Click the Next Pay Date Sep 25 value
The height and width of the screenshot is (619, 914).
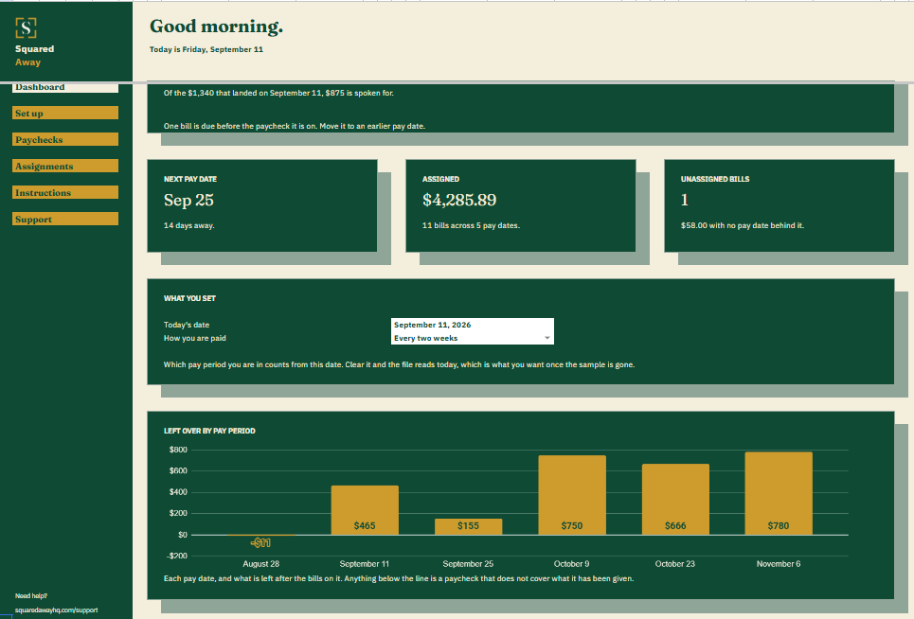188,201
